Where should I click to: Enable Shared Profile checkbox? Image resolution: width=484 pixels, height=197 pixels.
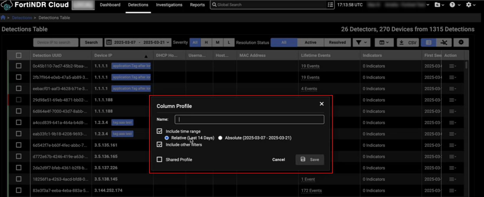(159, 159)
